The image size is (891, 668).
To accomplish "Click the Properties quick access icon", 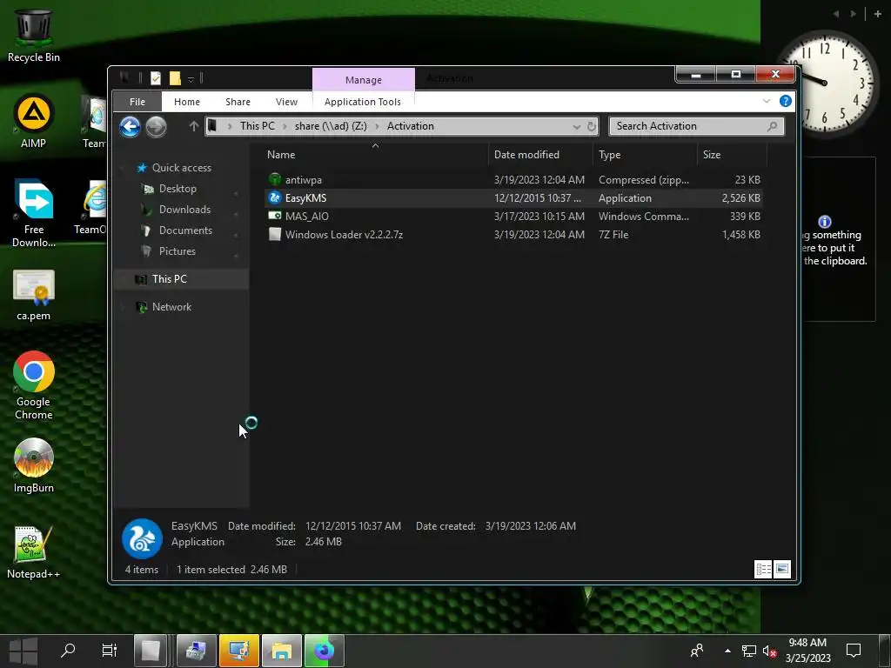I will 155,78.
